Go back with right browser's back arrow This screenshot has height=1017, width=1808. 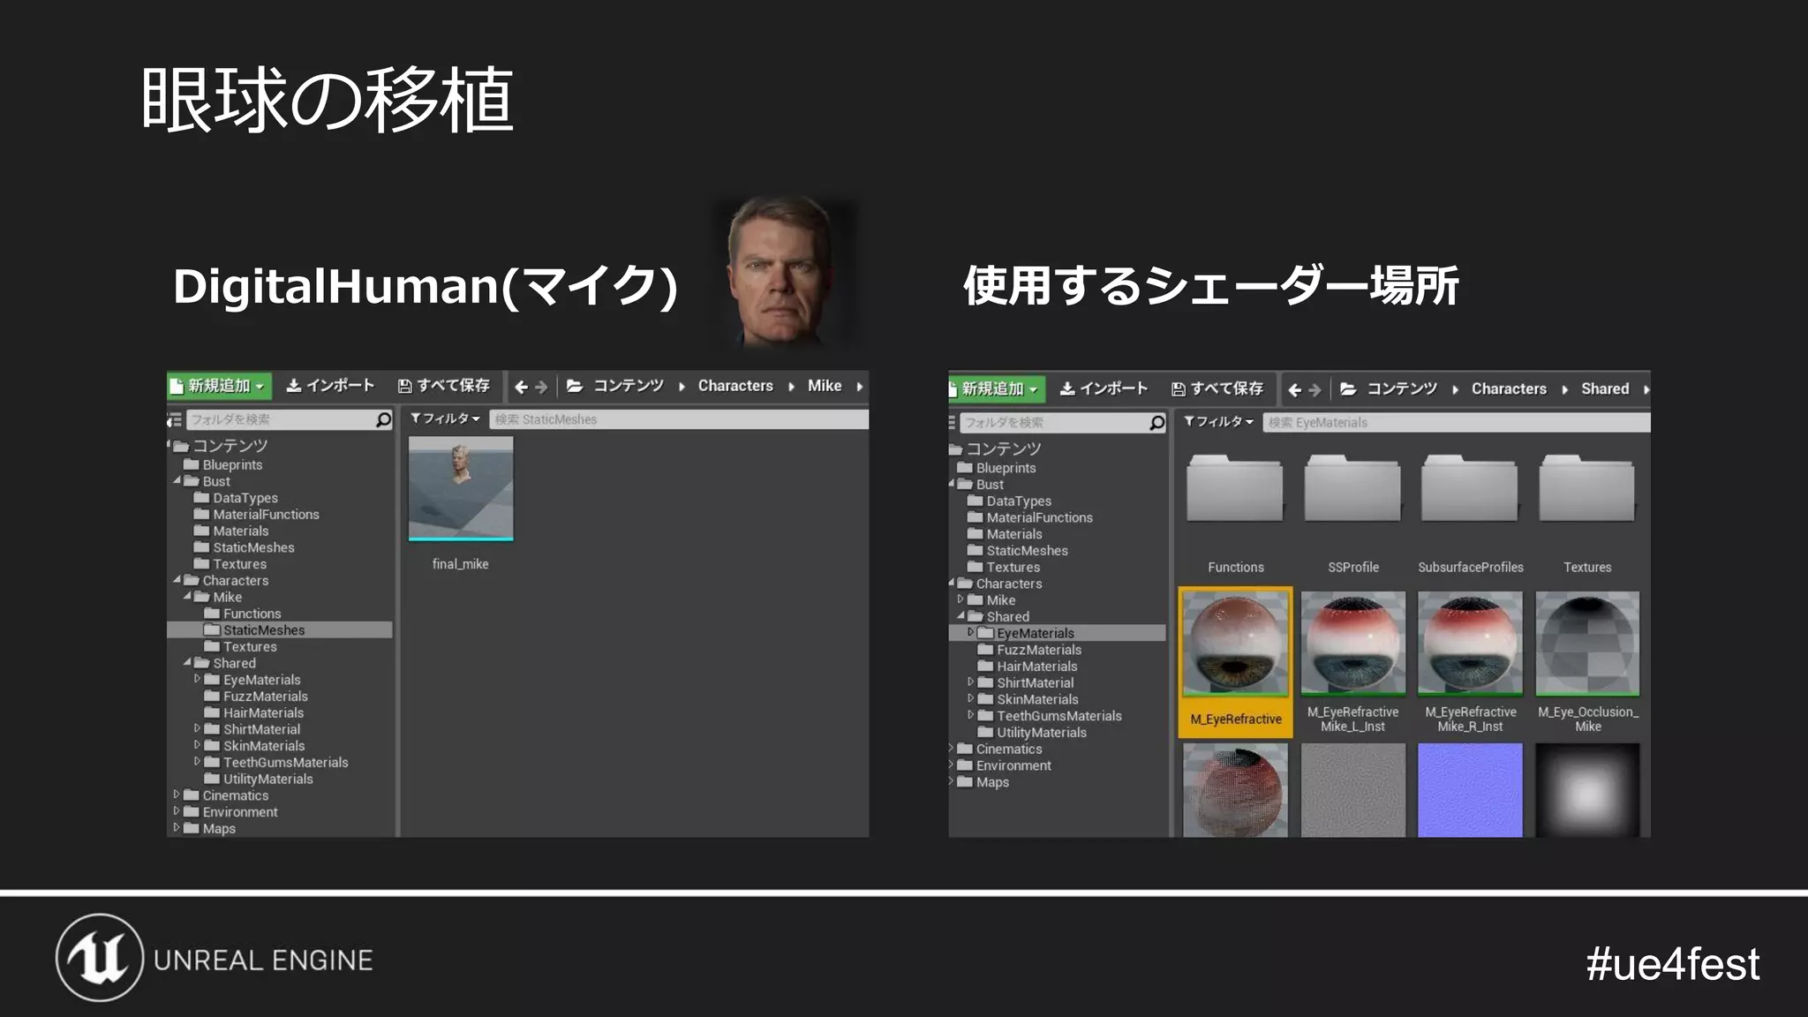[1294, 389]
